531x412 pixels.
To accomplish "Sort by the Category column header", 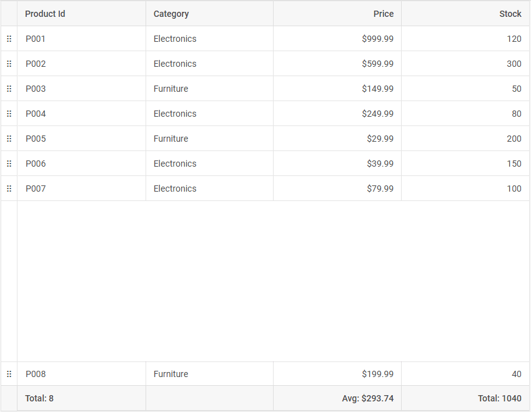I will [x=171, y=14].
